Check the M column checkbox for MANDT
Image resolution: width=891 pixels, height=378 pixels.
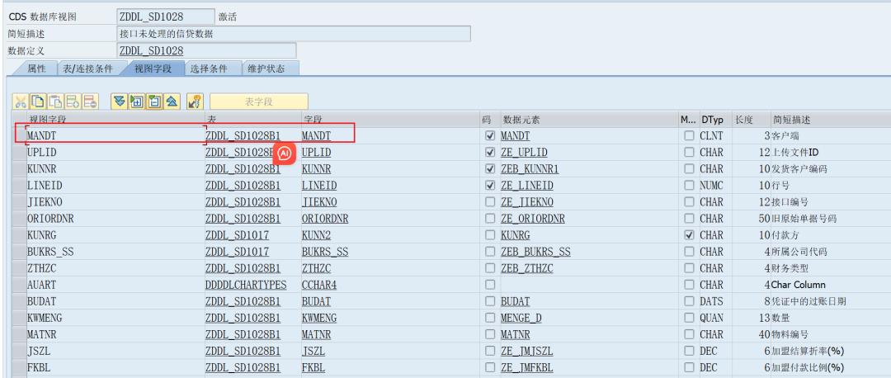click(689, 136)
